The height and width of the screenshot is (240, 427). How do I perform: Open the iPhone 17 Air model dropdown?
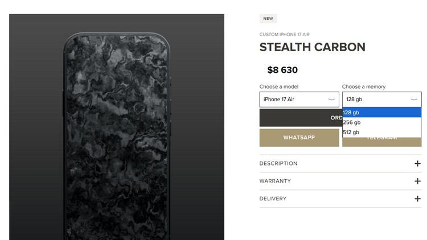[299, 100]
